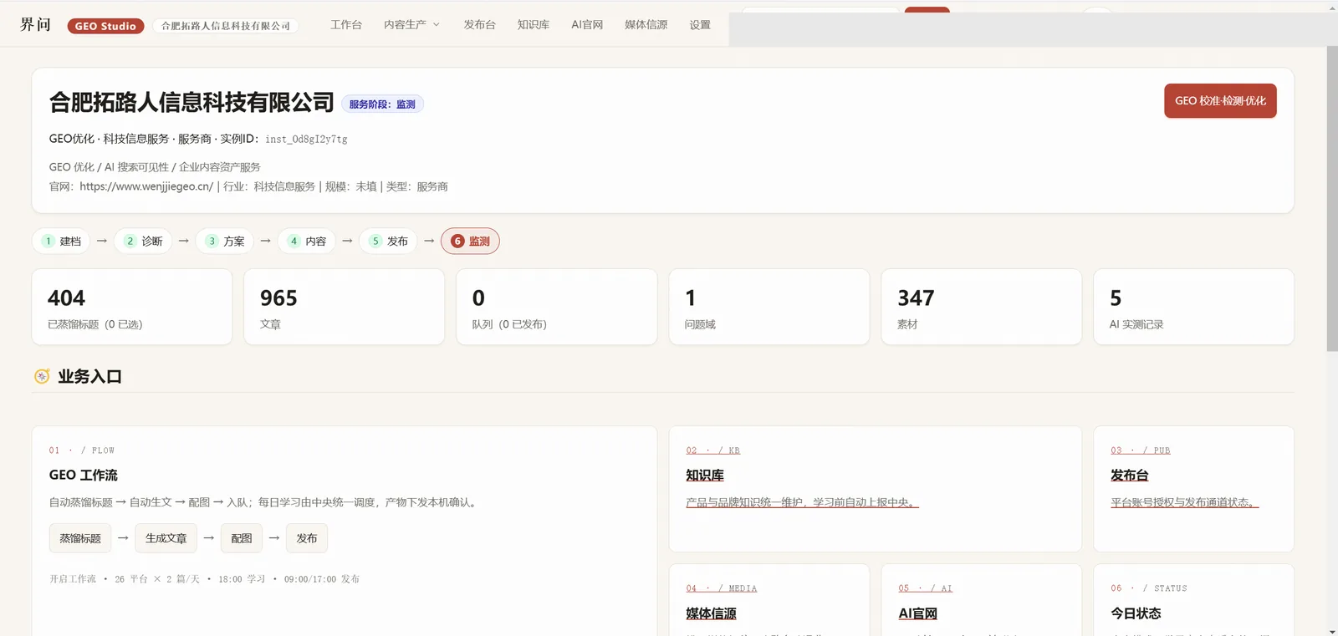
Task: Go to step 3 方案
Action: [225, 241]
